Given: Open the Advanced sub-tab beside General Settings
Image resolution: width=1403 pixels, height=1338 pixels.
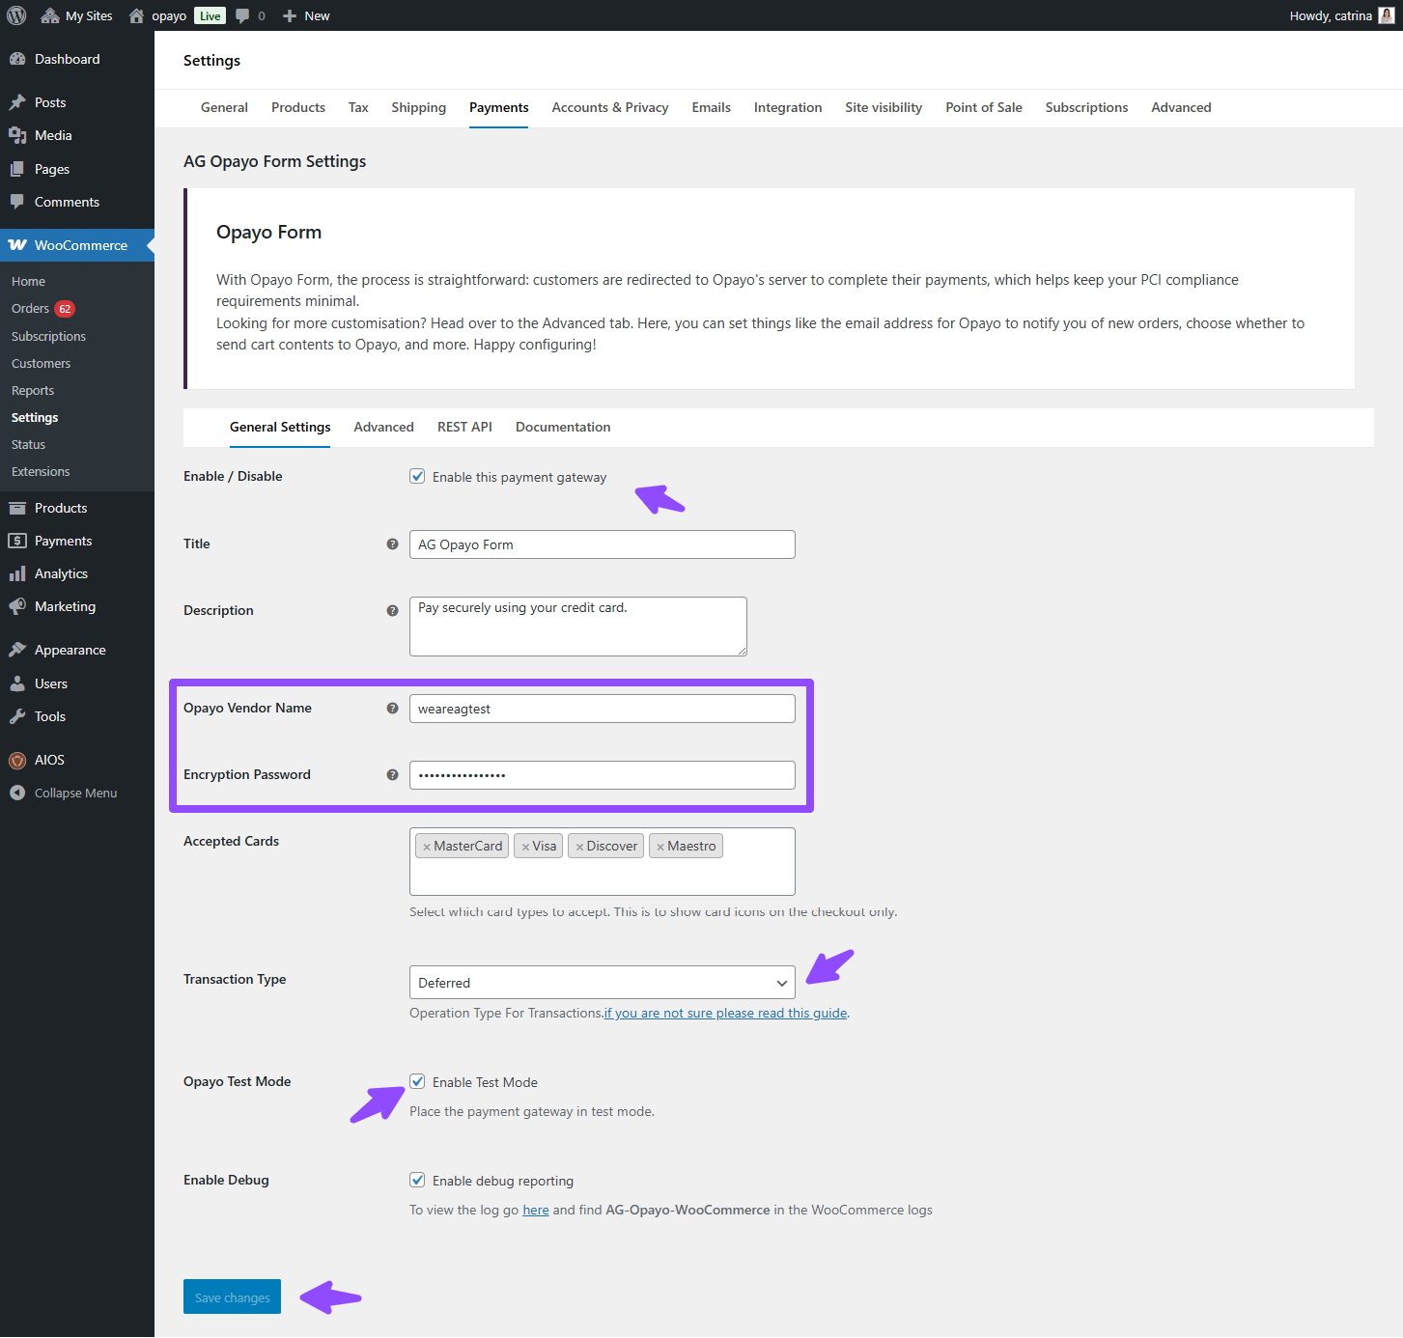Looking at the screenshot, I should [x=383, y=427].
